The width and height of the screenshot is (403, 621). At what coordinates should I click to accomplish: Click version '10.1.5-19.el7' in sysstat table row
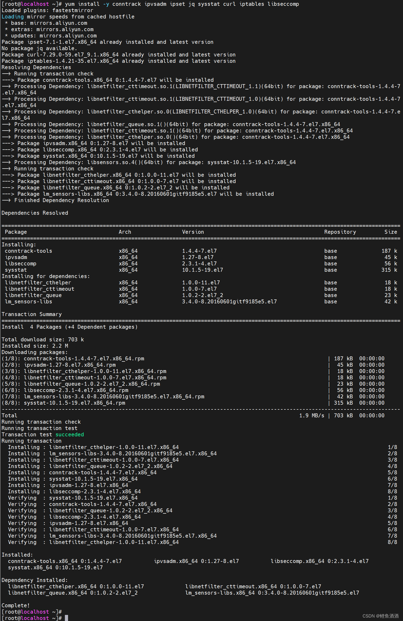tap(203, 270)
